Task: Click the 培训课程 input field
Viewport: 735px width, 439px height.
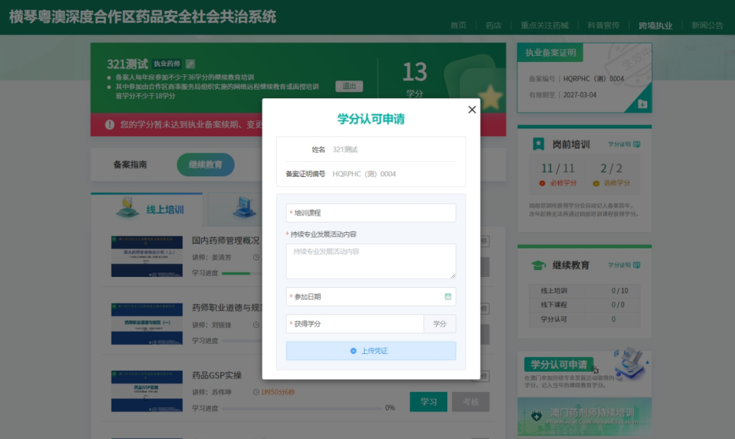Action: pyautogui.click(x=371, y=212)
